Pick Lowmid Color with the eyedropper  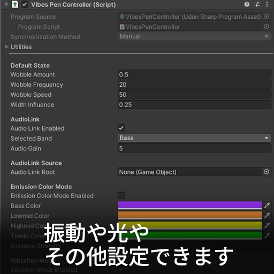point(267,215)
